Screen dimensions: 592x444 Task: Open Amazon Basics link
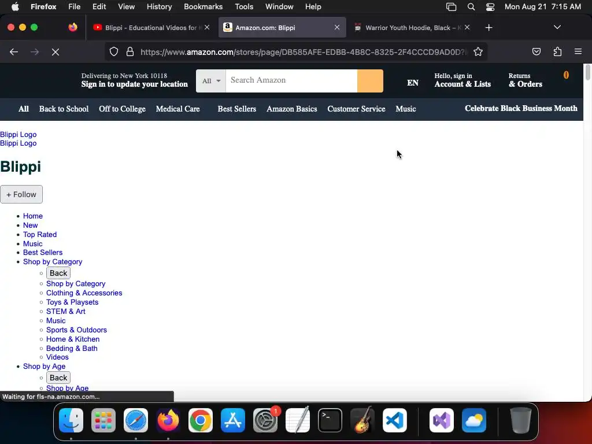coord(291,109)
